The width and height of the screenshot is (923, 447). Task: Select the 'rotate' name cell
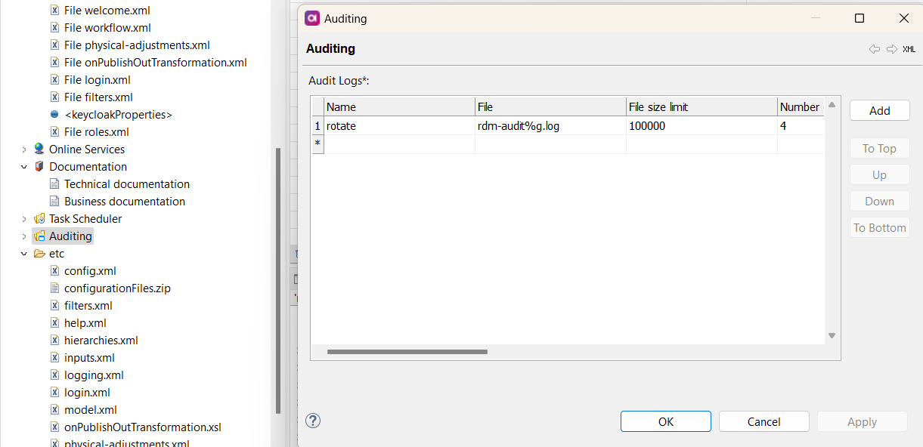pyautogui.click(x=400, y=126)
